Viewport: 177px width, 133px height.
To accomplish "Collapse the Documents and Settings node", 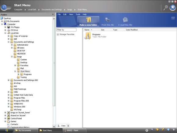I will pyautogui.click(x=9, y=42).
